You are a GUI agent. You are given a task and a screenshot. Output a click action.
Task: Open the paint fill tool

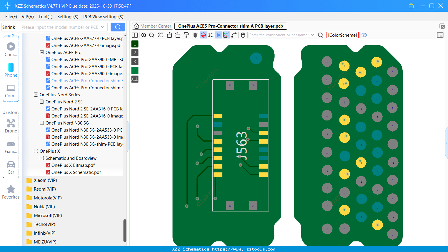point(186,35)
